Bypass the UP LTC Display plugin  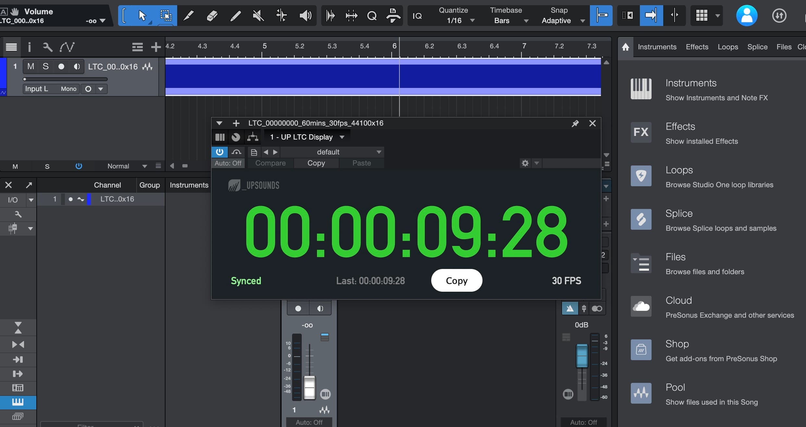click(x=220, y=152)
